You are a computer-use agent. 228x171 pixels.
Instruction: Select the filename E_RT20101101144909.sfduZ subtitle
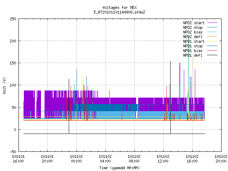click(x=119, y=12)
